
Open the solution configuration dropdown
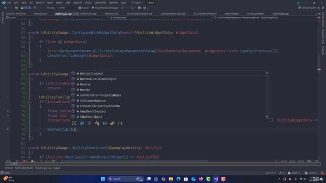click(52, 8)
